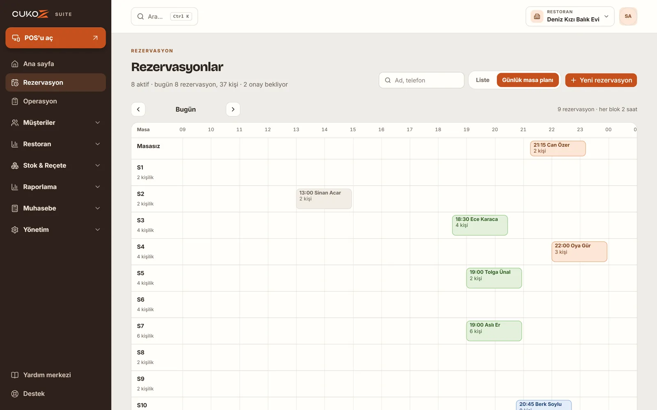
Task: Go to next day arrow
Action: pyautogui.click(x=233, y=109)
